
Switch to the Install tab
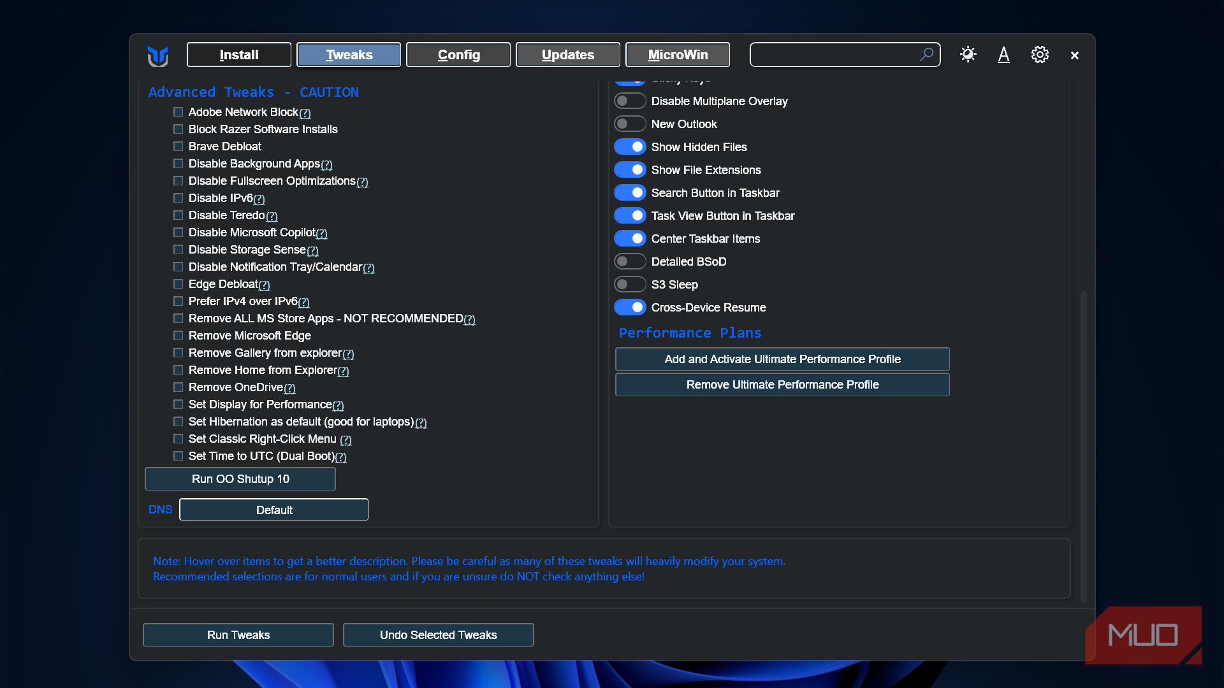pyautogui.click(x=239, y=55)
